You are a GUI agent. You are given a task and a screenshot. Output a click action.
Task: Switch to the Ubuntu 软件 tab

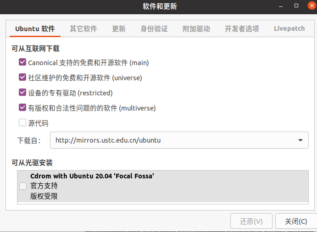pos(35,29)
